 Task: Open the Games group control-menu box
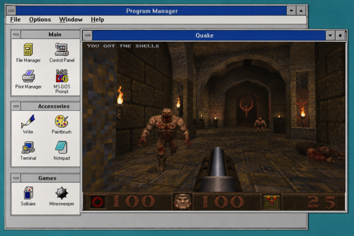point(16,178)
